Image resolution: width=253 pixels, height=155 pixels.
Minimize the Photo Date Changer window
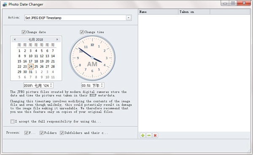[x=225, y=3]
